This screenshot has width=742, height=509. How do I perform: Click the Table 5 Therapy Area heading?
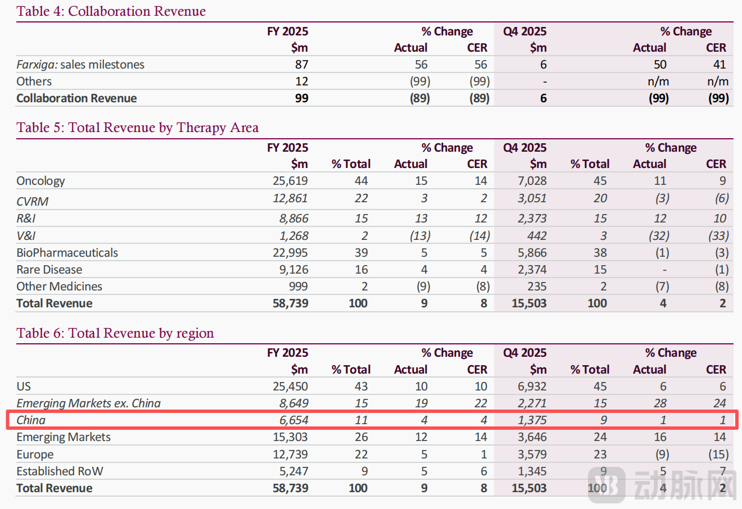137,128
